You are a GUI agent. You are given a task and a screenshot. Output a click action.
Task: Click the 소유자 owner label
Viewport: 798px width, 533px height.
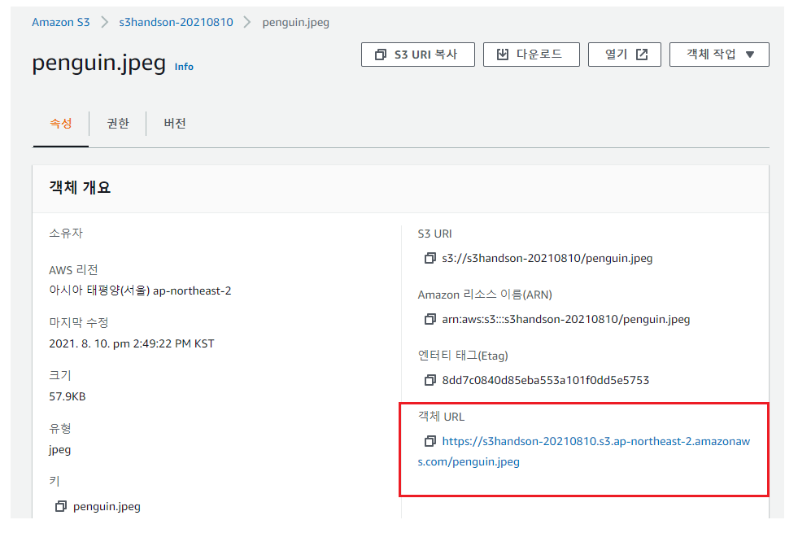coord(66,234)
